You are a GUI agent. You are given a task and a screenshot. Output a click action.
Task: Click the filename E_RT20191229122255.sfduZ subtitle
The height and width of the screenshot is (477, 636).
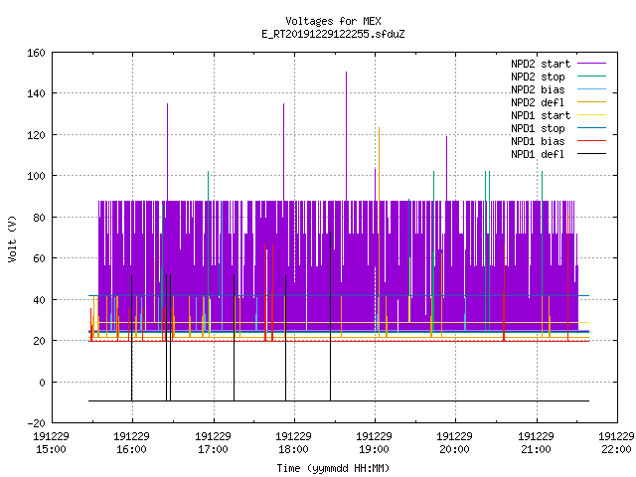pos(333,34)
